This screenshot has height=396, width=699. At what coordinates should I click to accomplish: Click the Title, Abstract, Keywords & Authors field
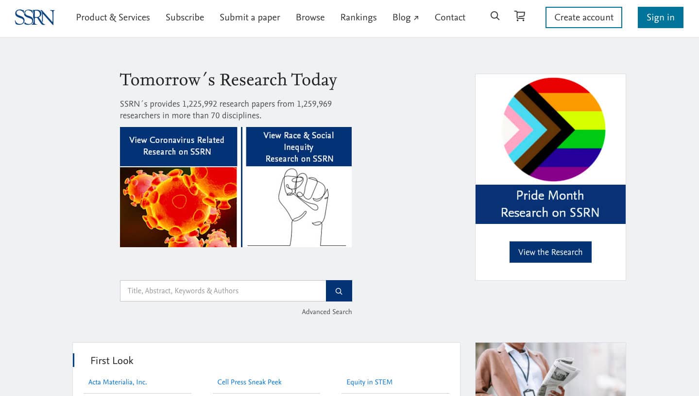point(223,291)
